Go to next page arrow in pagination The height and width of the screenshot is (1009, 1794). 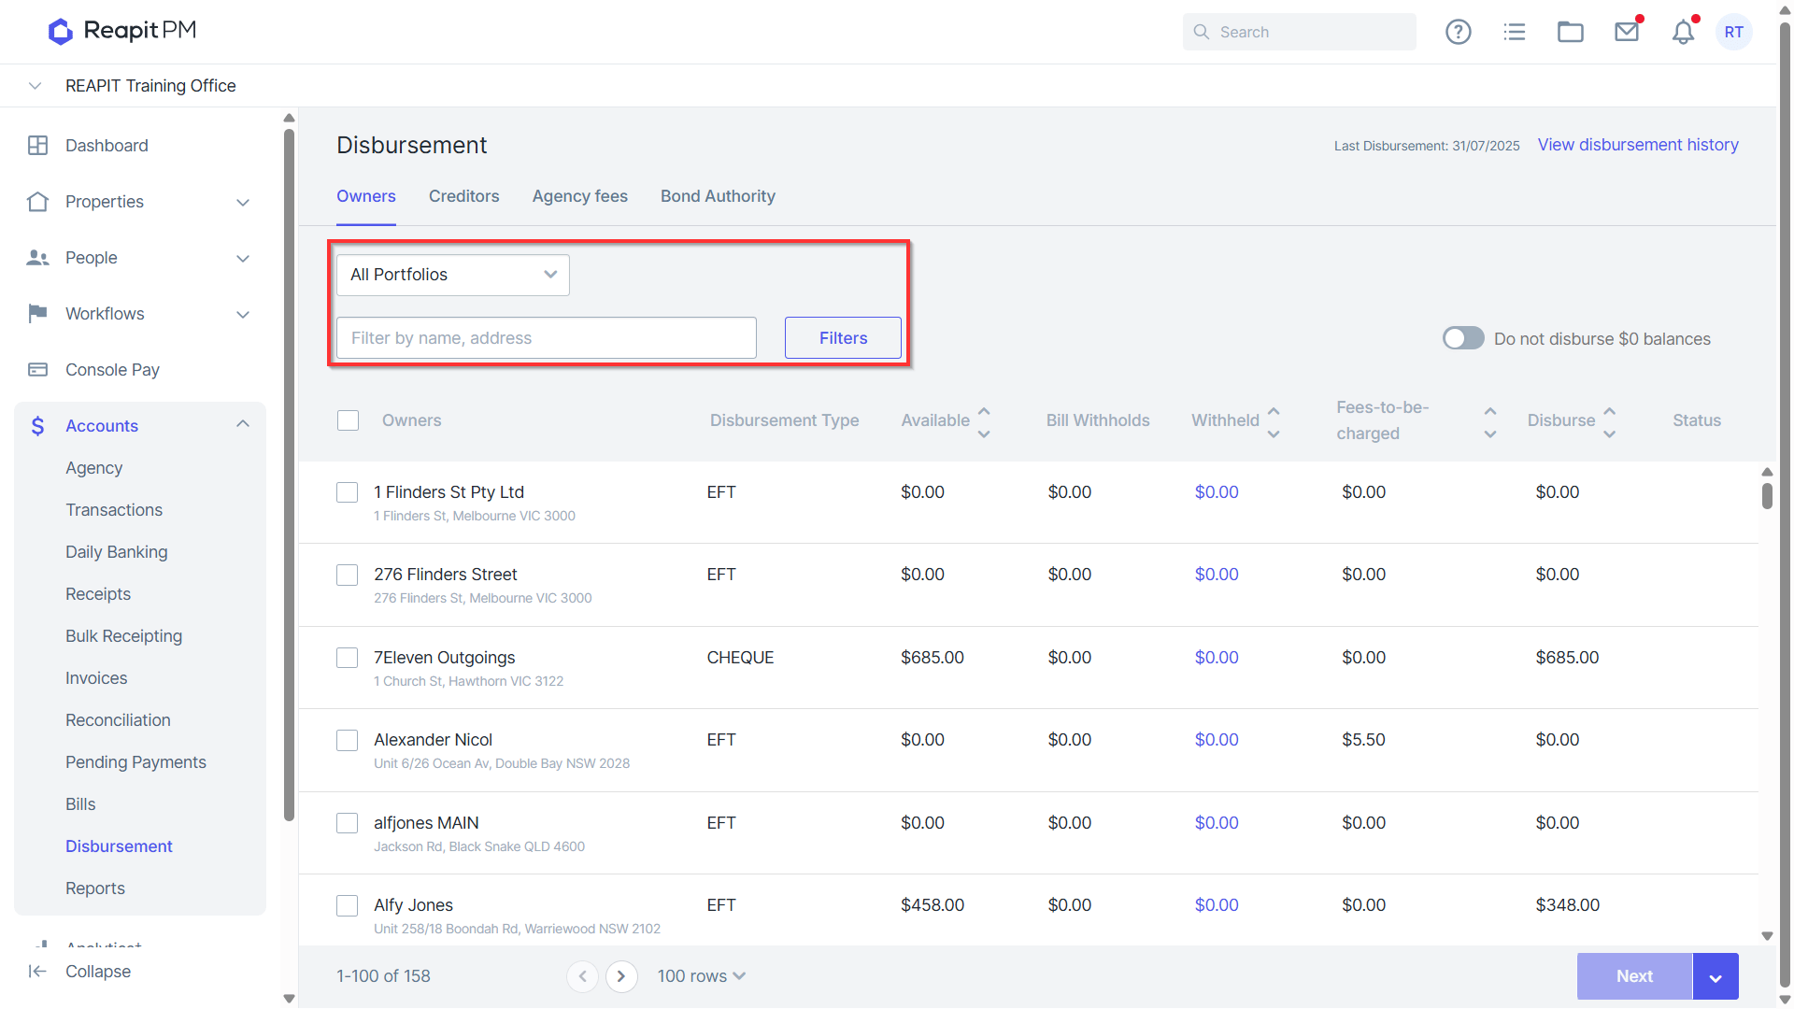621,976
